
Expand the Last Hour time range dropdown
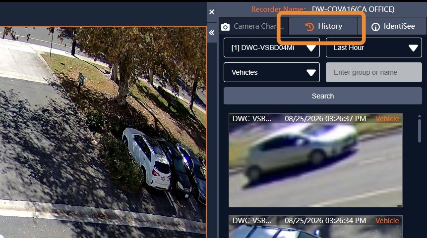pos(373,48)
